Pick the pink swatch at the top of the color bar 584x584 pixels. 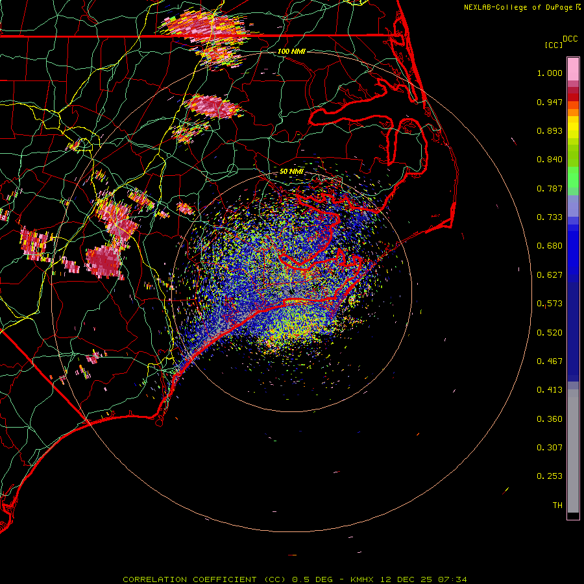(573, 69)
